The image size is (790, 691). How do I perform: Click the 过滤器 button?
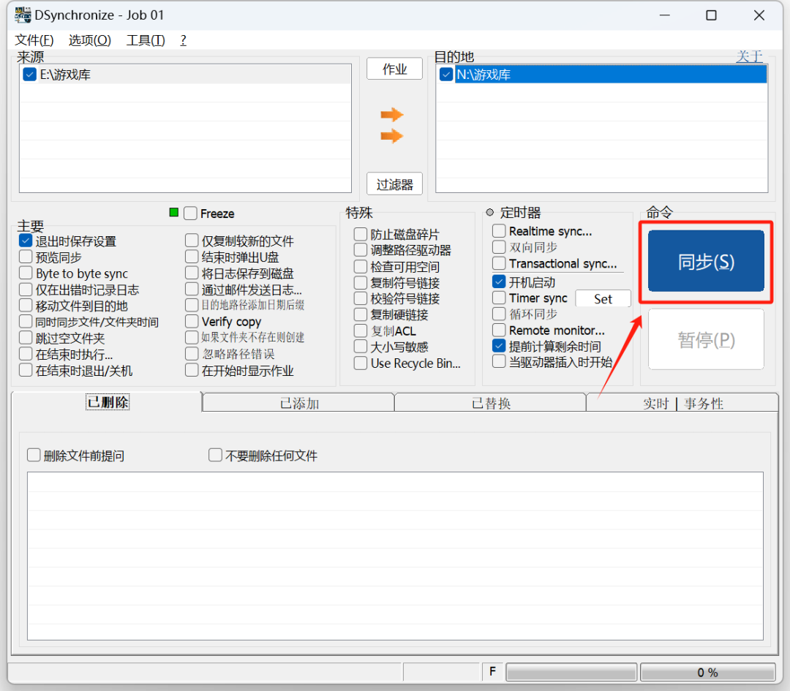(394, 184)
